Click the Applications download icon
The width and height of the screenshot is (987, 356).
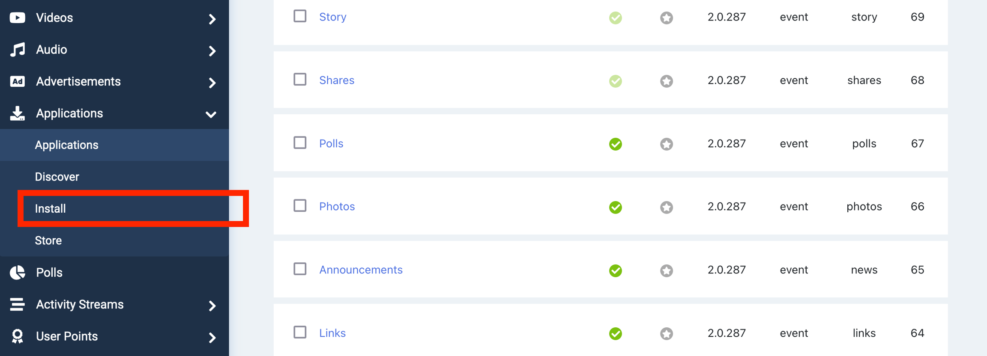(x=17, y=113)
